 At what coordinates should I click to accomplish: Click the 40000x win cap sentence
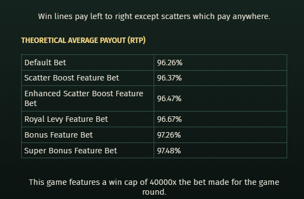pos(154,187)
